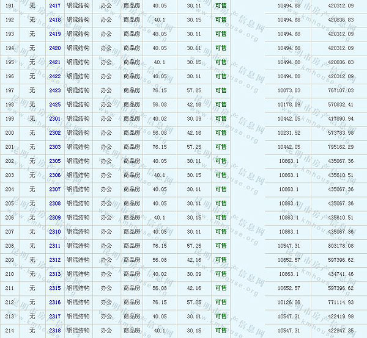
Task: Click room 2423 link in row 197
Action: pos(54,90)
